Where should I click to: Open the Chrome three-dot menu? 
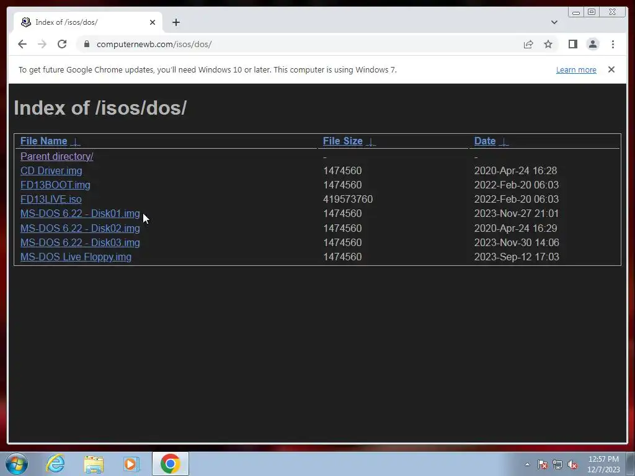[x=613, y=44]
